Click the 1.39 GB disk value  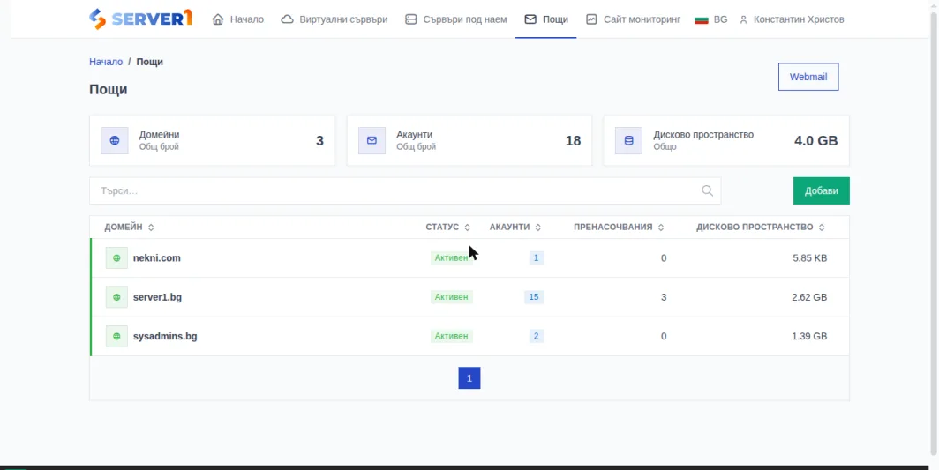click(x=809, y=336)
